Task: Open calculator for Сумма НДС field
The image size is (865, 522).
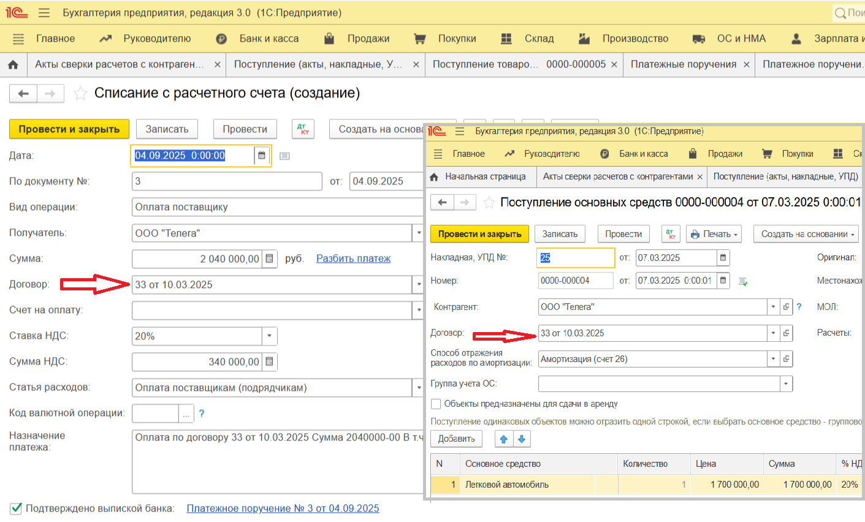Action: [x=270, y=362]
